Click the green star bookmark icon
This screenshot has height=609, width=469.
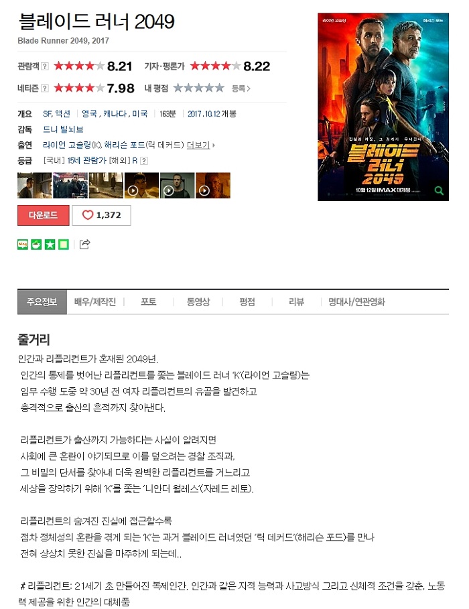click(x=50, y=245)
